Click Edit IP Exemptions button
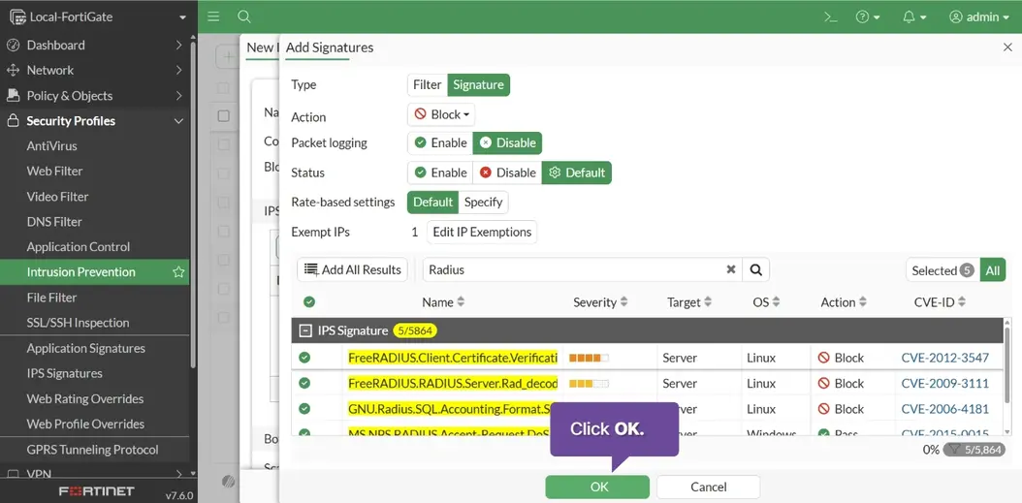The image size is (1022, 503). pos(482,232)
